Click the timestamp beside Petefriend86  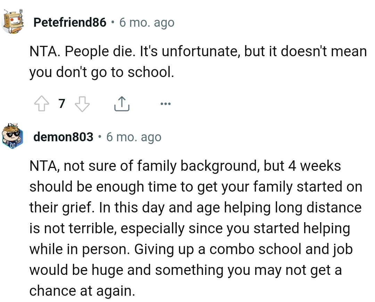tap(147, 23)
